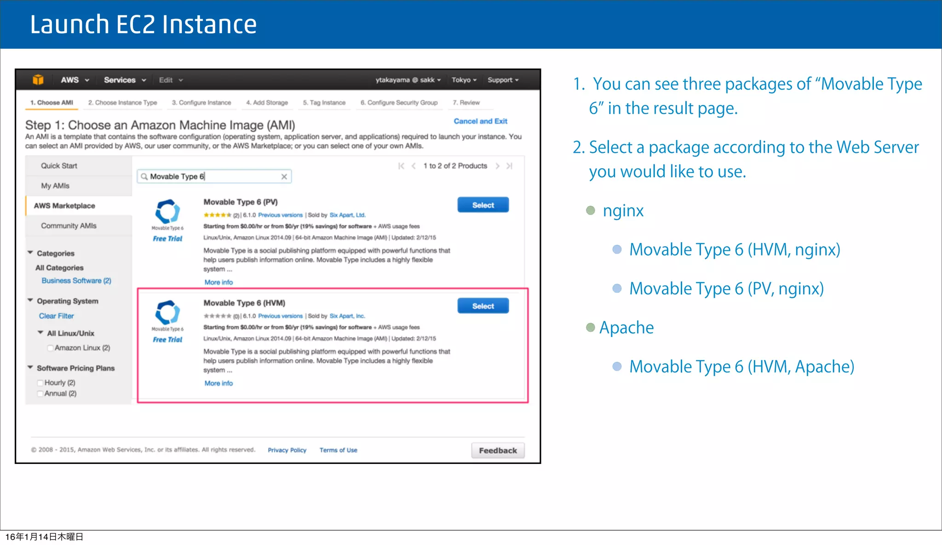Click star rating of Movable Type 6 (PV)
This screenshot has height=545, width=942.
[x=217, y=215]
